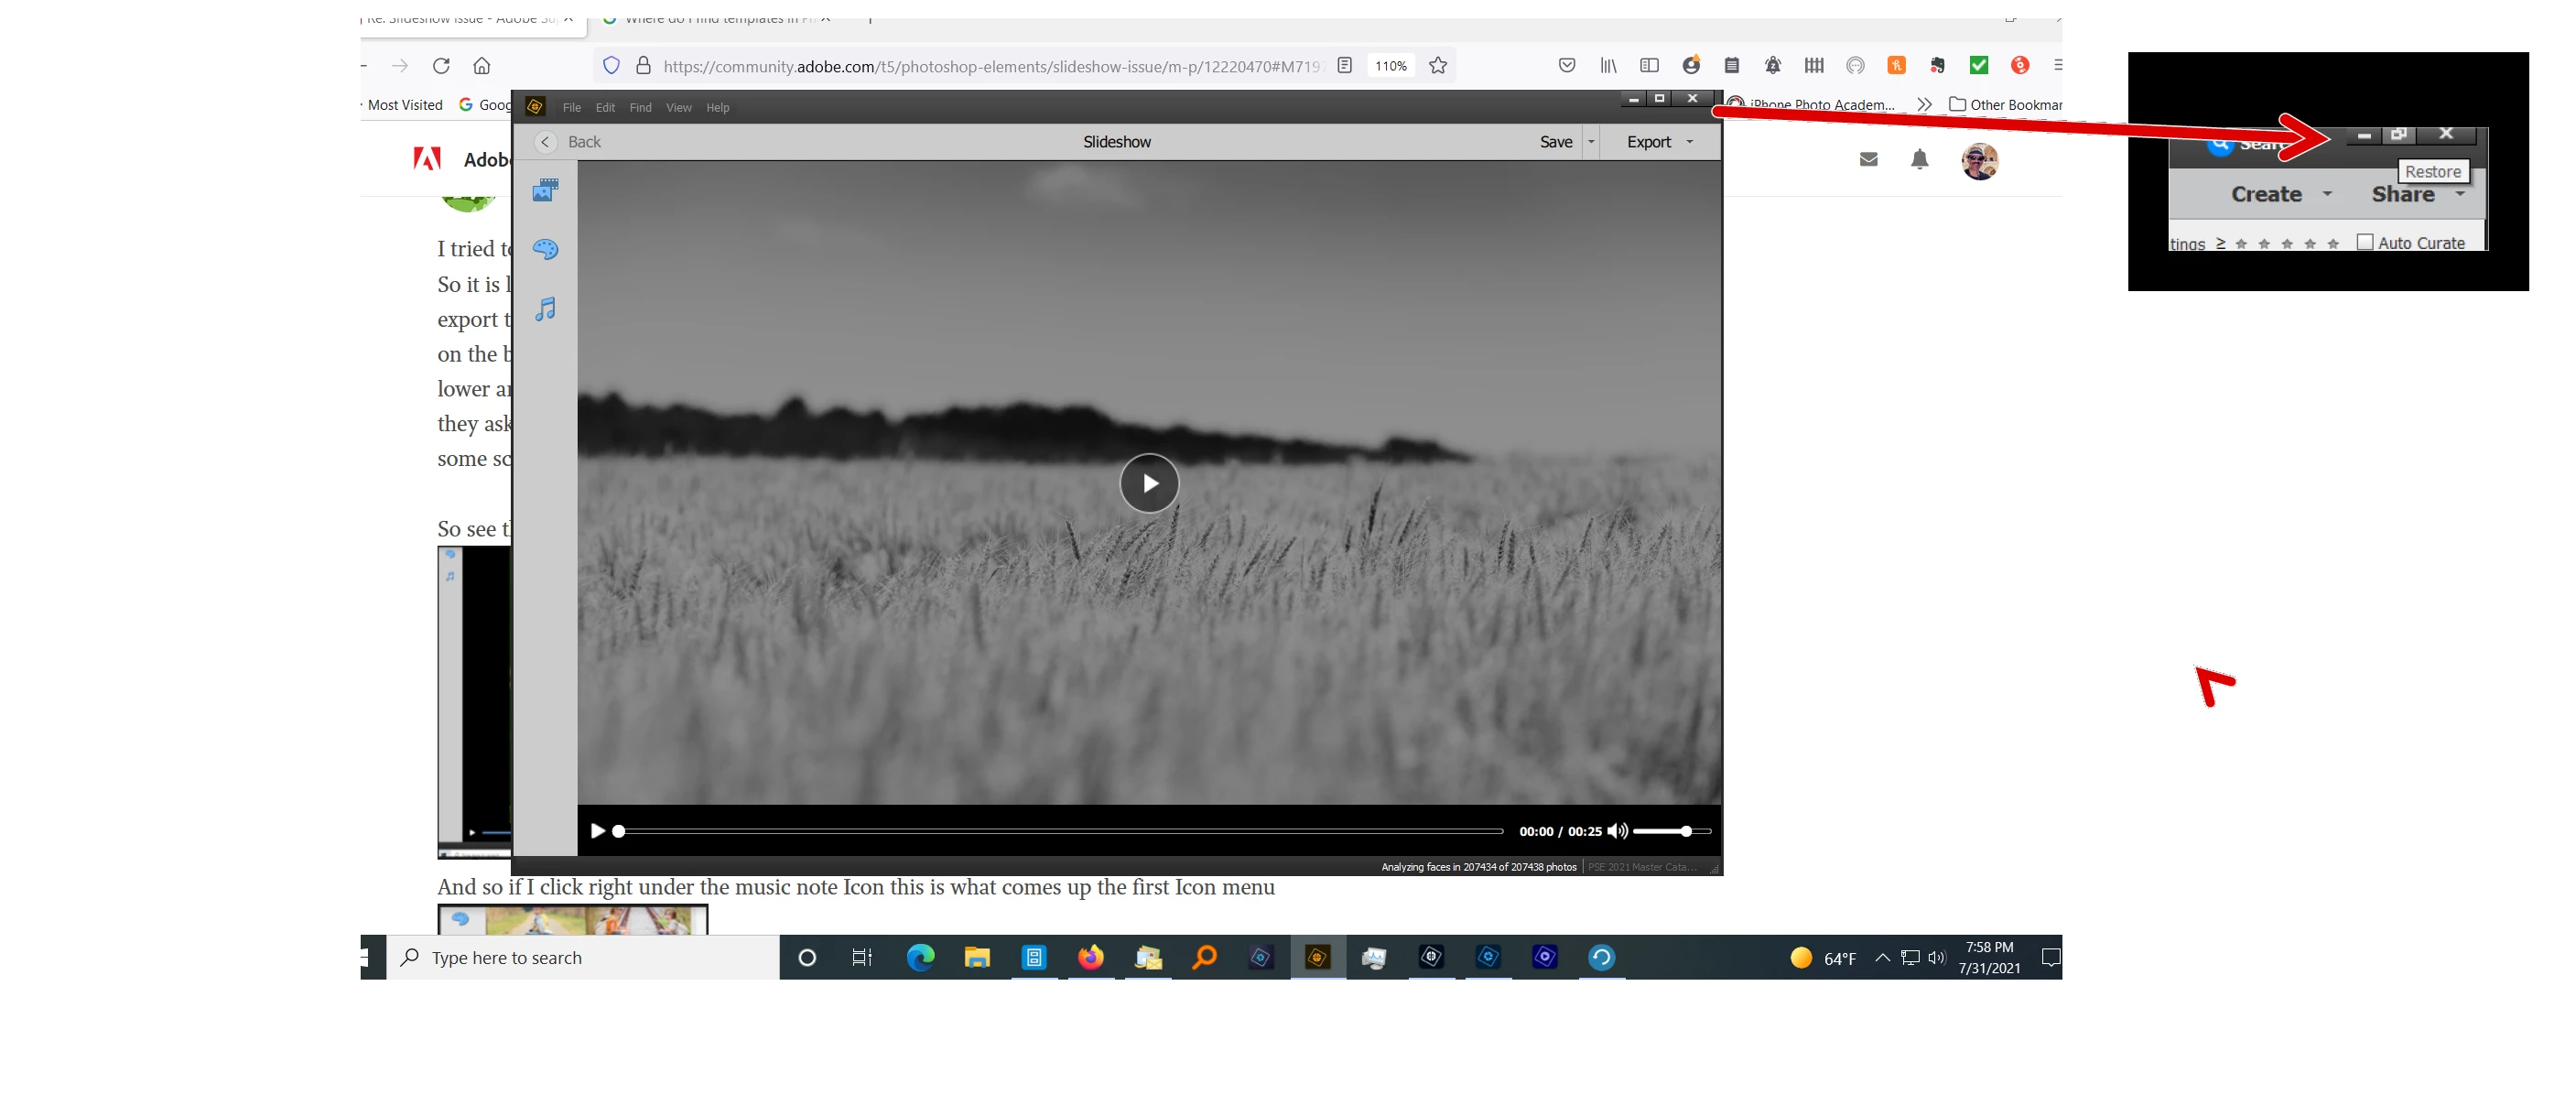Click the Back arrow circle in Slideshow

545,142
